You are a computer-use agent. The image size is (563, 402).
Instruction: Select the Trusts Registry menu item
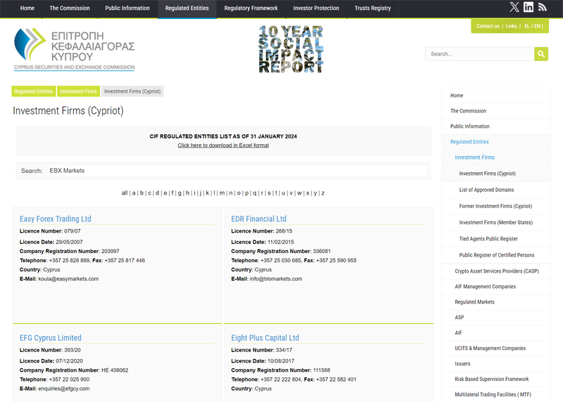372,8
